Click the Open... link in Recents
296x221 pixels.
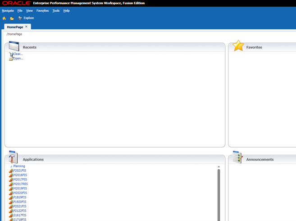click(18, 59)
